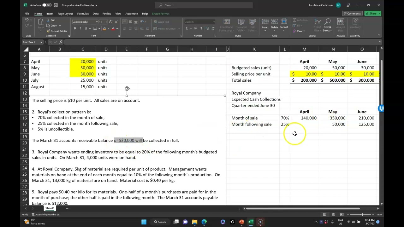The width and height of the screenshot is (404, 227).
Task: Open text Orientation options
Action: [143, 21]
